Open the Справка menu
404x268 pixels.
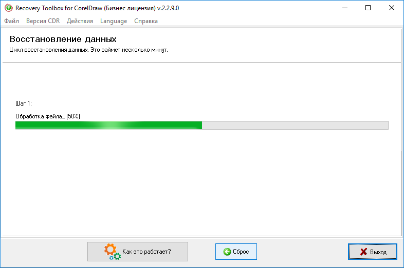tap(146, 21)
